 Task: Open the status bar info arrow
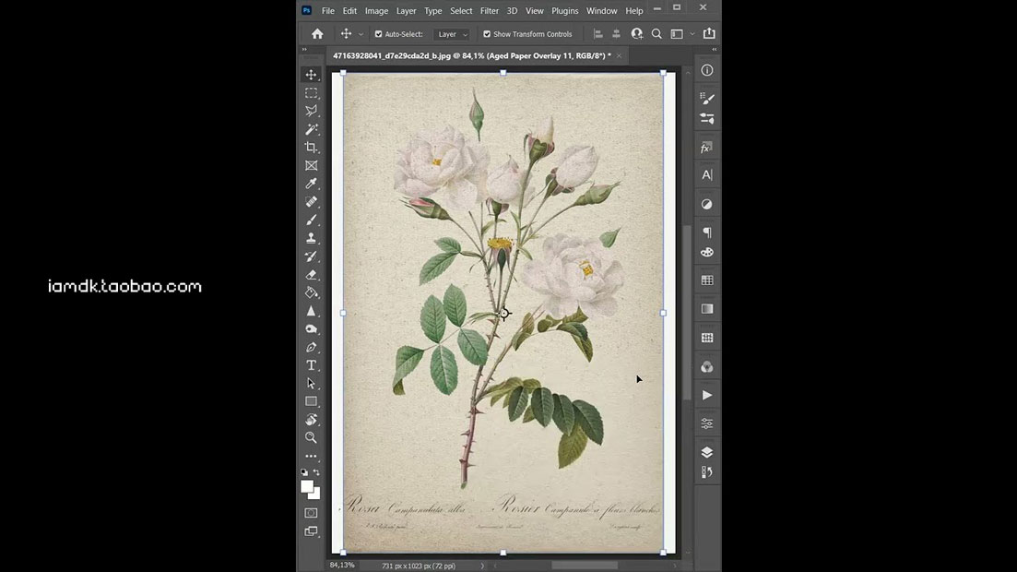pyautogui.click(x=482, y=566)
